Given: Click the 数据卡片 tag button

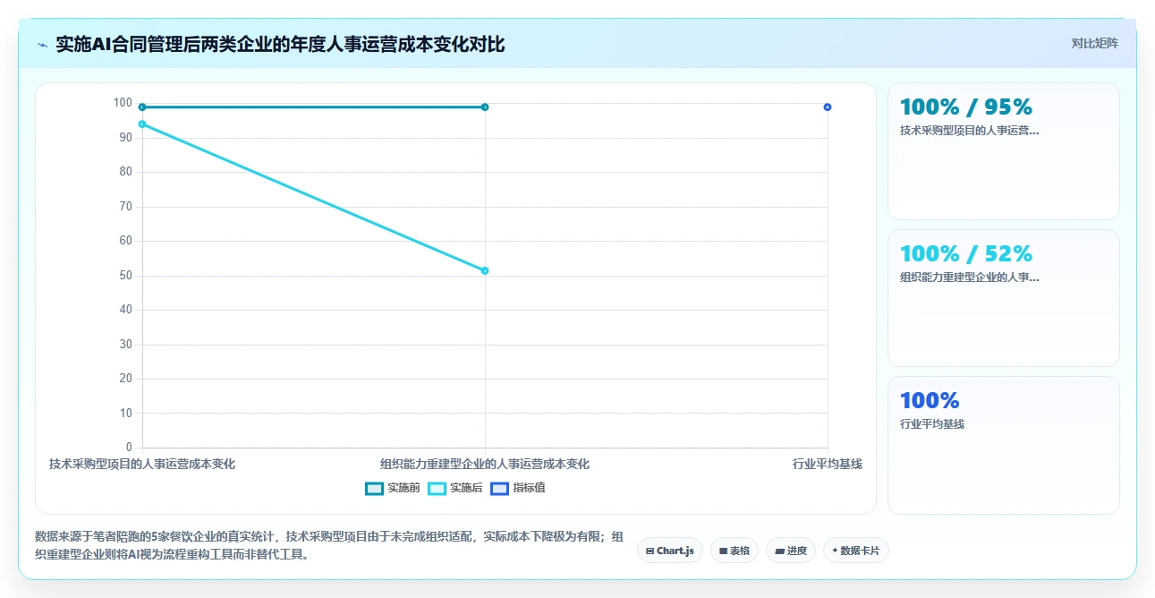Looking at the screenshot, I should click(x=855, y=551).
